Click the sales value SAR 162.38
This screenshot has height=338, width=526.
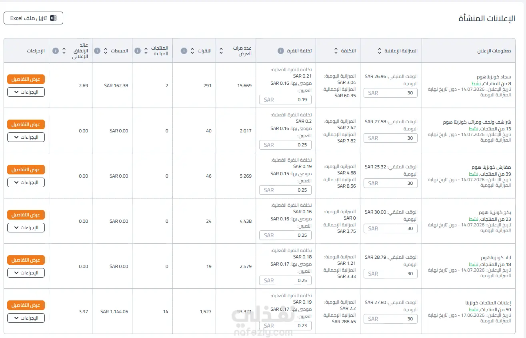116,86
